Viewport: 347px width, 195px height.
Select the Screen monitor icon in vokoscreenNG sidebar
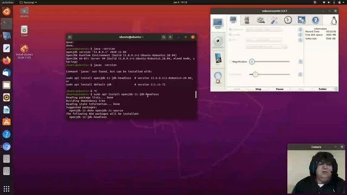(x=218, y=23)
